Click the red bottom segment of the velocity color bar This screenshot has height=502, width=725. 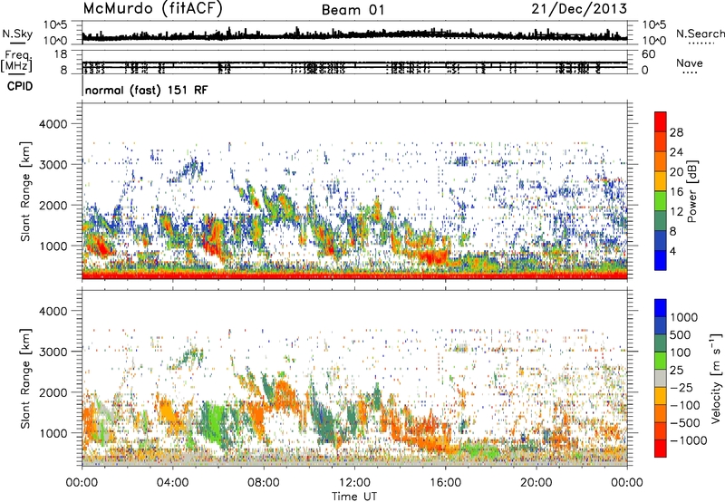661,449
